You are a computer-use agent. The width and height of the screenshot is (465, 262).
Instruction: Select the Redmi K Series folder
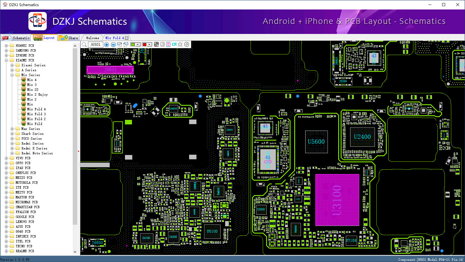point(34,148)
